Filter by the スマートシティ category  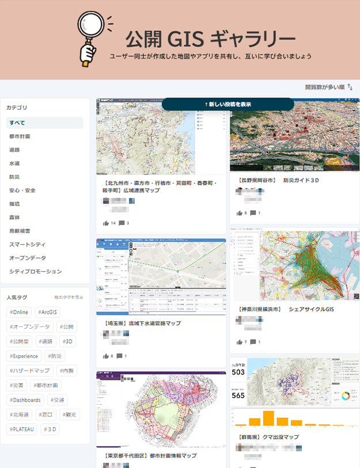pyautogui.click(x=27, y=244)
